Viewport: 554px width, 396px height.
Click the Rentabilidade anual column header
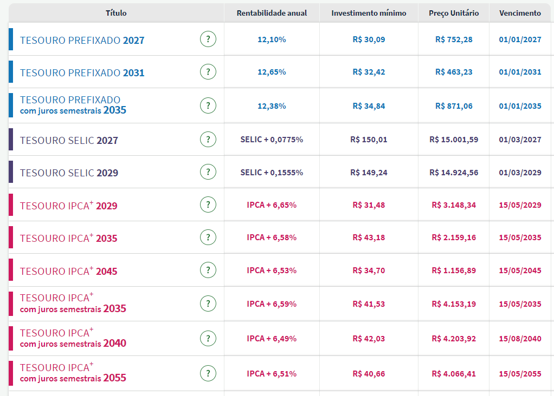click(272, 13)
